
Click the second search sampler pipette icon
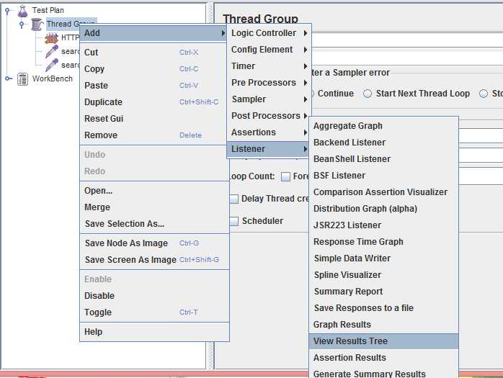(x=52, y=65)
